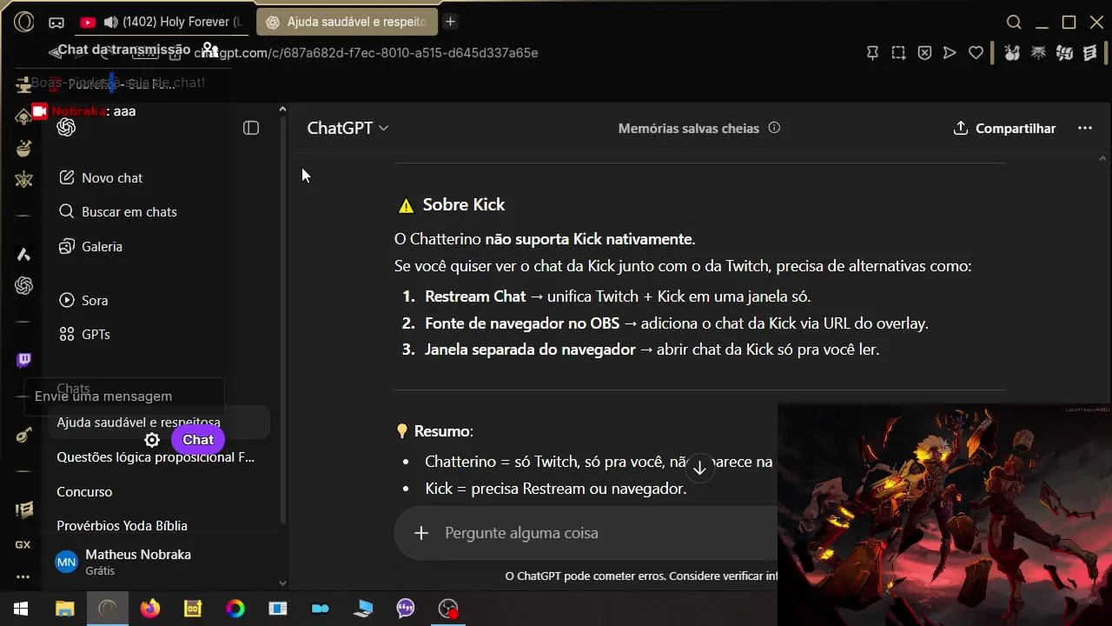Open the Opera browser main menu logo

point(23,22)
